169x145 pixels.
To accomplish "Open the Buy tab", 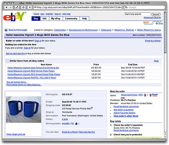I will point(36,18).
